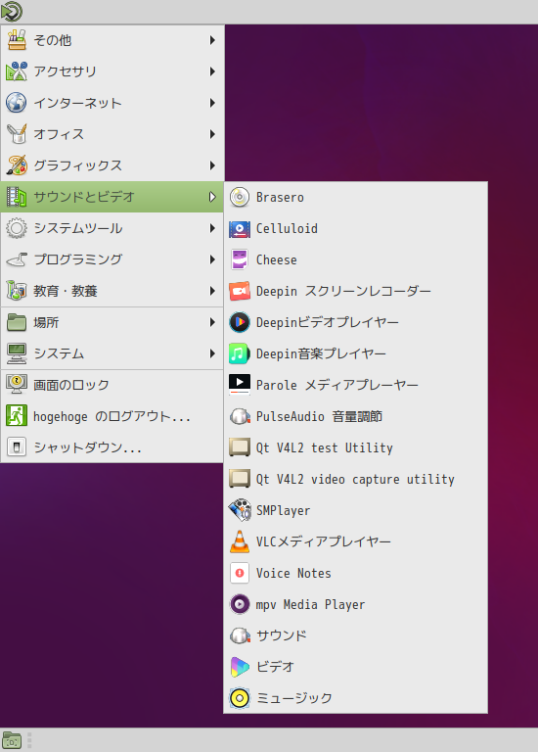
Task: Expand the システムツール submenu arrow
Action: pos(212,228)
